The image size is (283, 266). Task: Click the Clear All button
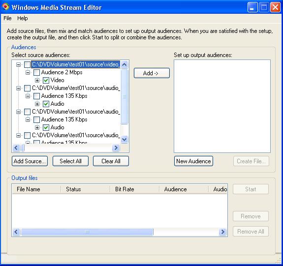(111, 161)
